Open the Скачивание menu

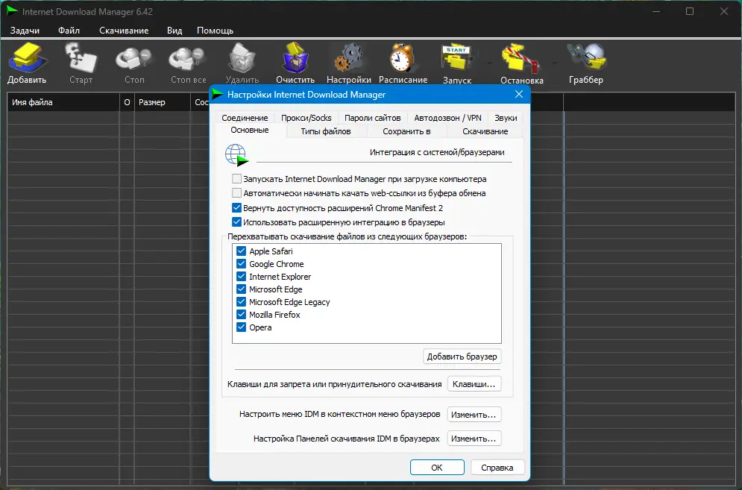tap(124, 31)
